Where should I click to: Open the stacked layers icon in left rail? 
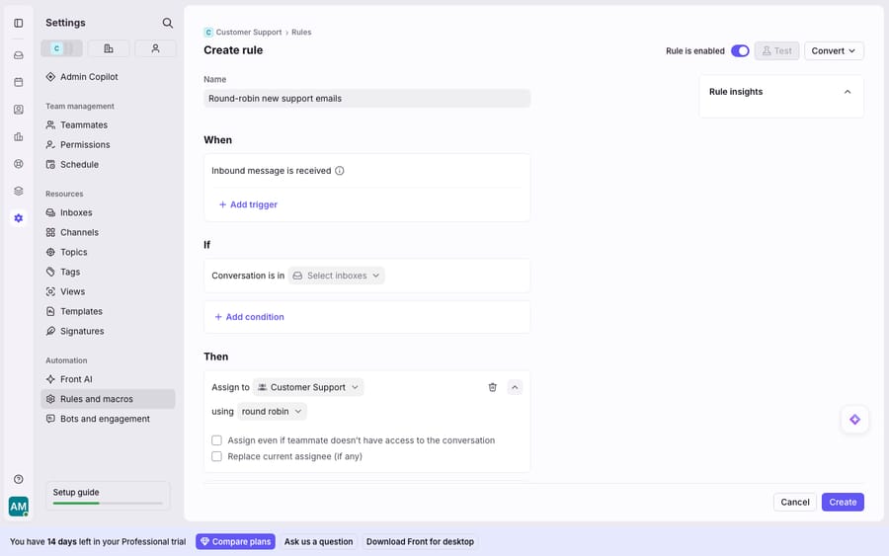(x=18, y=191)
